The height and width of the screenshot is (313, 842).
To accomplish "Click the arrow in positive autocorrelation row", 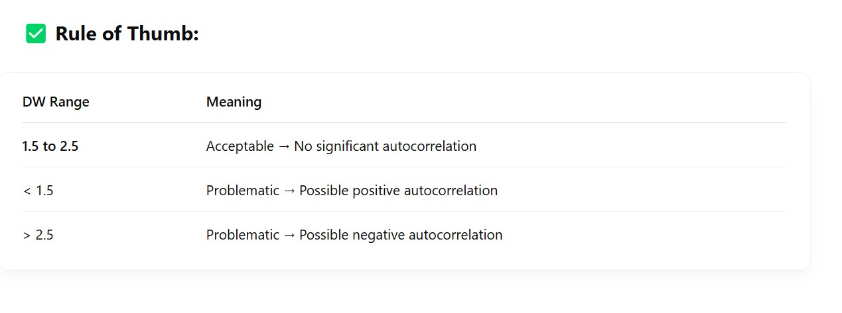I will (x=289, y=191).
